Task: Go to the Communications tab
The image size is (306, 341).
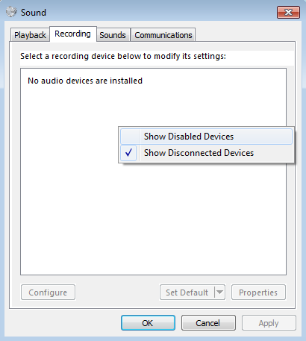Action: click(163, 35)
